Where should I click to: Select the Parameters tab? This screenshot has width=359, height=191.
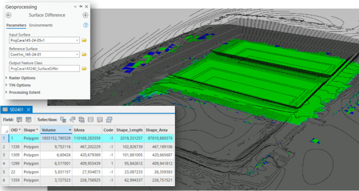[x=16, y=25]
